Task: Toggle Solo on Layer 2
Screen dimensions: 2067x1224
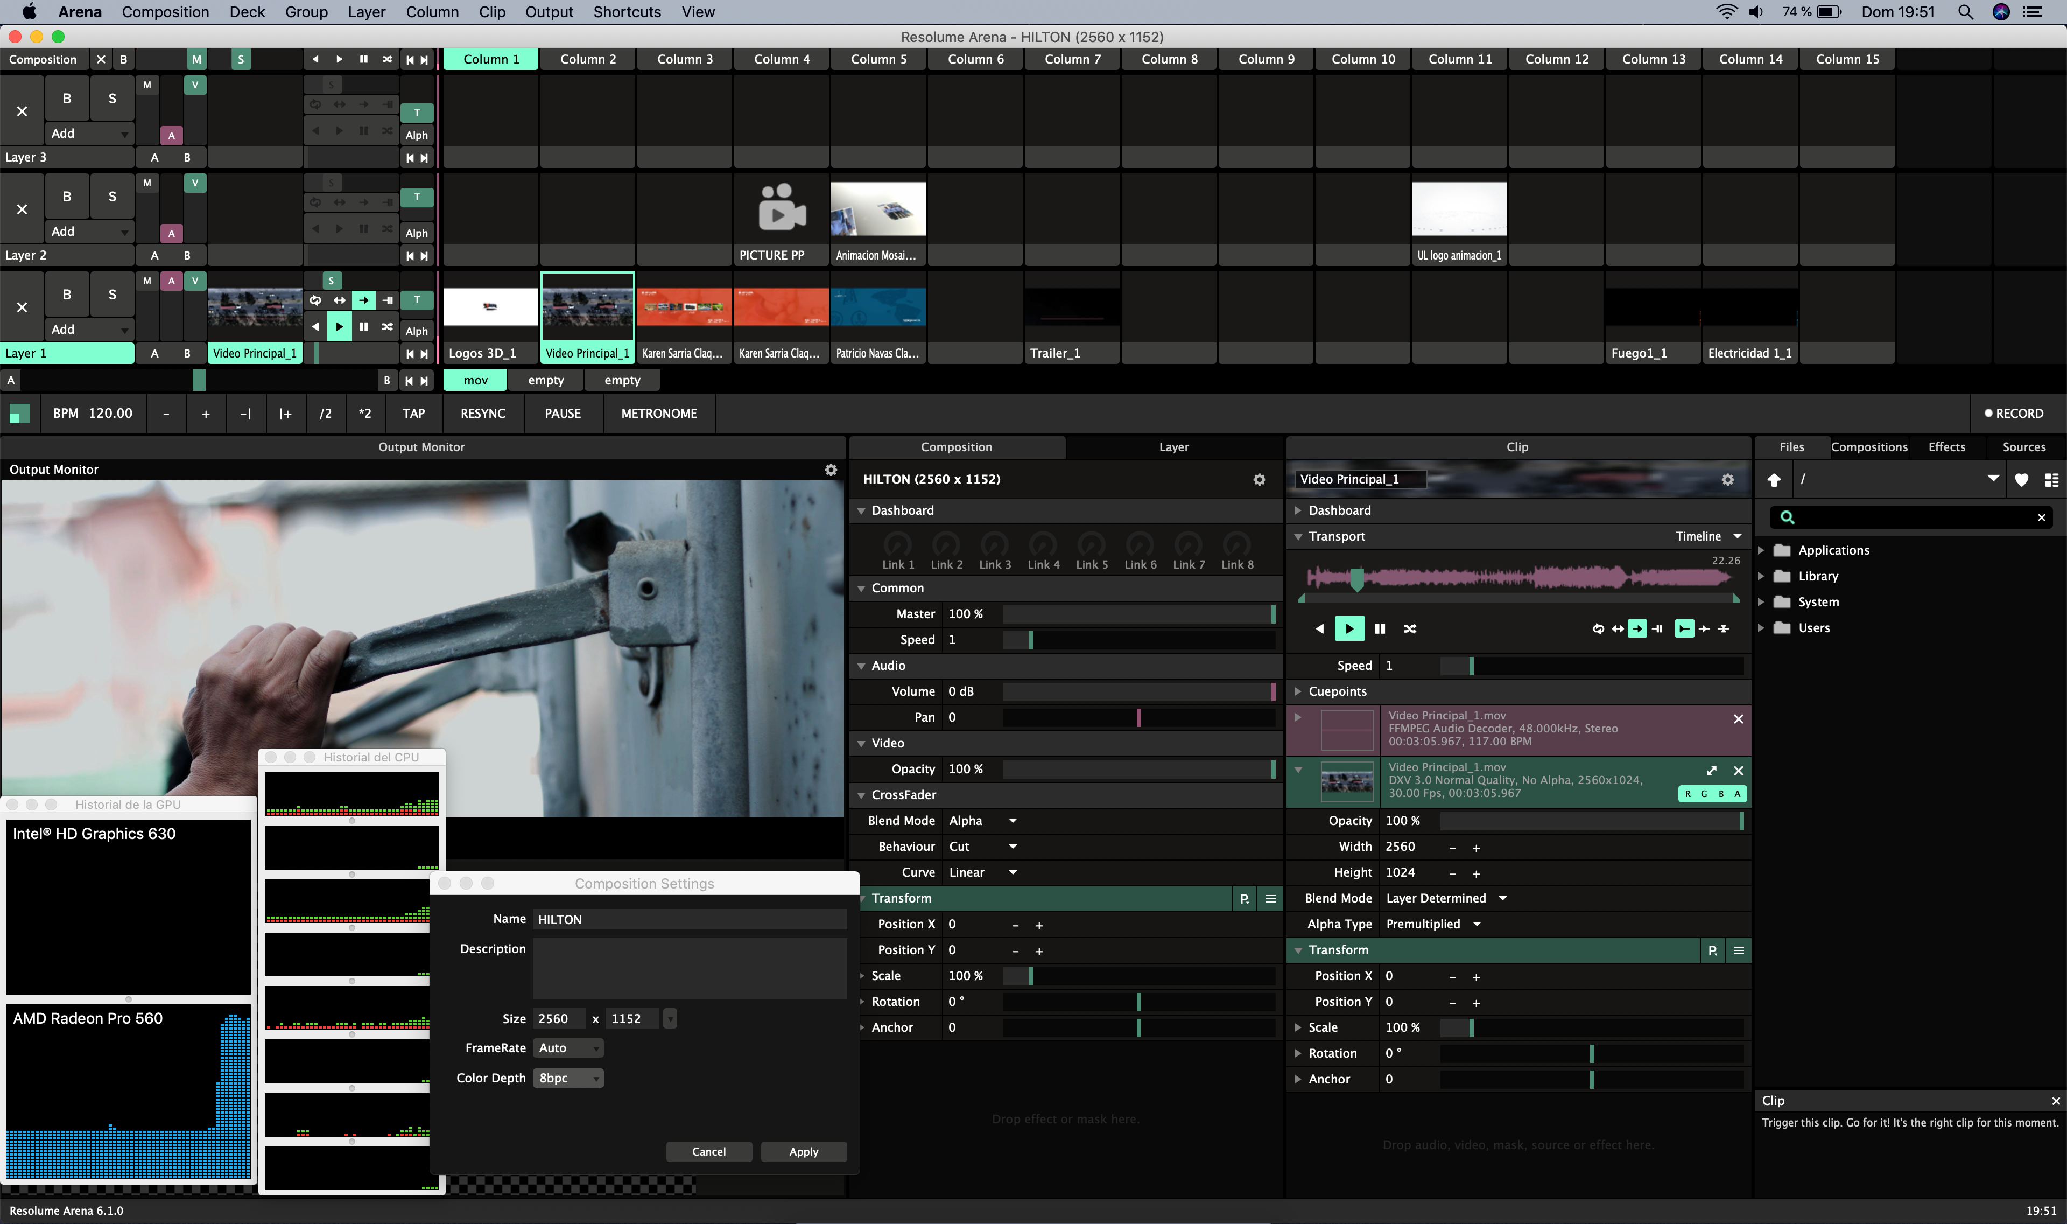Action: (112, 197)
